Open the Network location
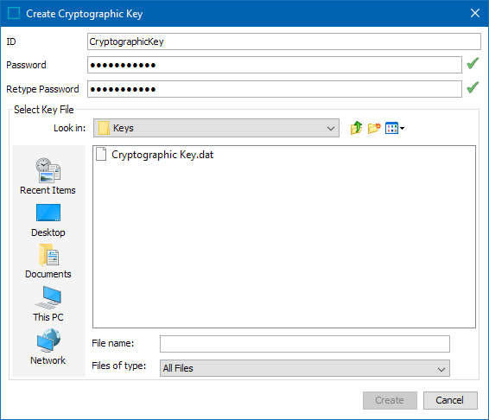Viewport: 489px width, 420px height. pyautogui.click(x=48, y=347)
